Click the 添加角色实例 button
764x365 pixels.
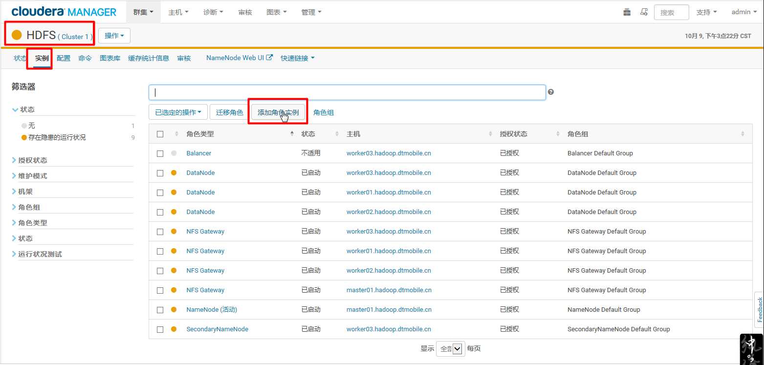coord(278,112)
